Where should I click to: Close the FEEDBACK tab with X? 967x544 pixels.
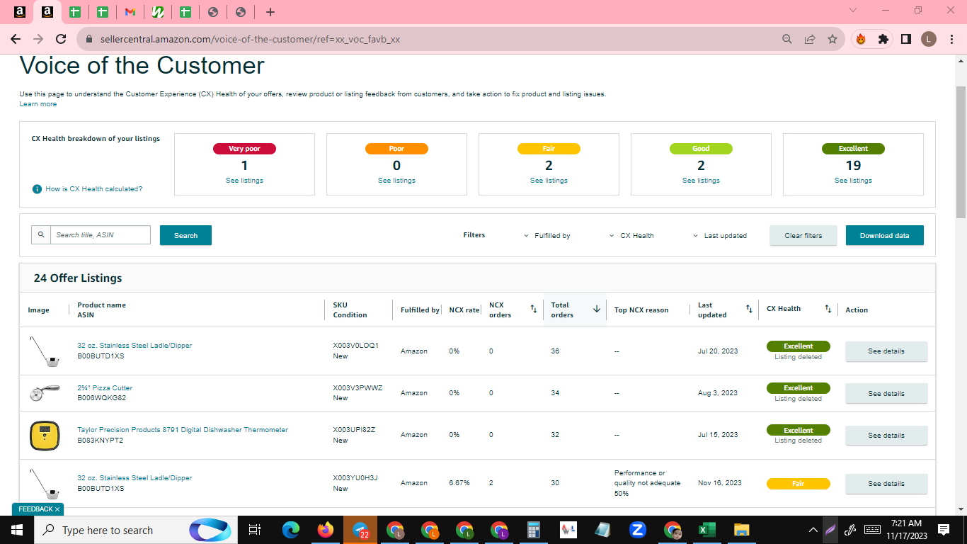coord(57,509)
